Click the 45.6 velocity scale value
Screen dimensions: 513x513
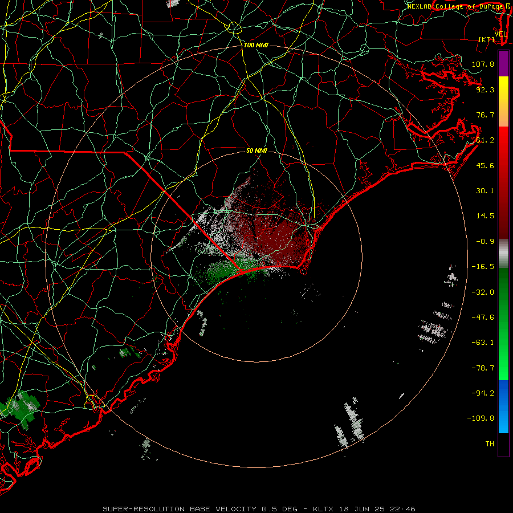click(485, 165)
